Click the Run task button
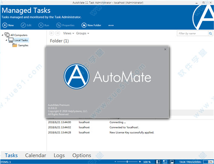The image size is (214, 164). [x=44, y=25]
